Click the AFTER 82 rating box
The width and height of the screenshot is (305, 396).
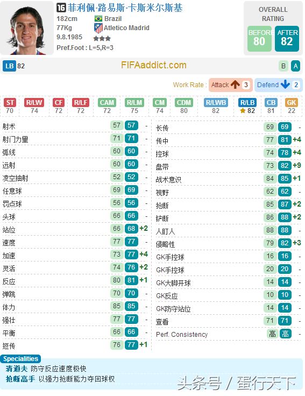[287, 39]
